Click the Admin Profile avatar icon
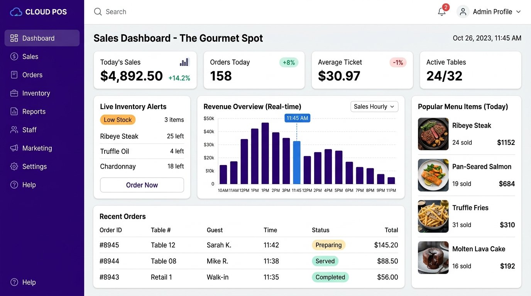This screenshot has height=296, width=531. (x=463, y=12)
